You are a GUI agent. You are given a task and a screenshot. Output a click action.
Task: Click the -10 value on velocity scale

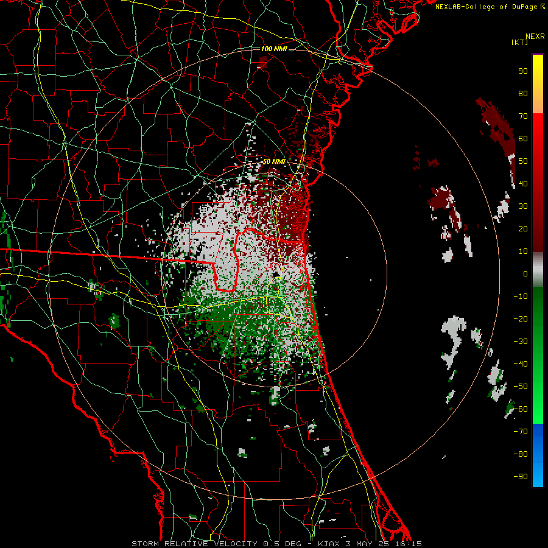521,297
